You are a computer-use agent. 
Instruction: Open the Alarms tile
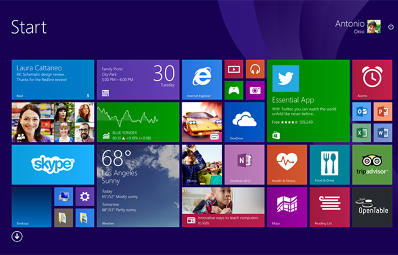(x=372, y=80)
